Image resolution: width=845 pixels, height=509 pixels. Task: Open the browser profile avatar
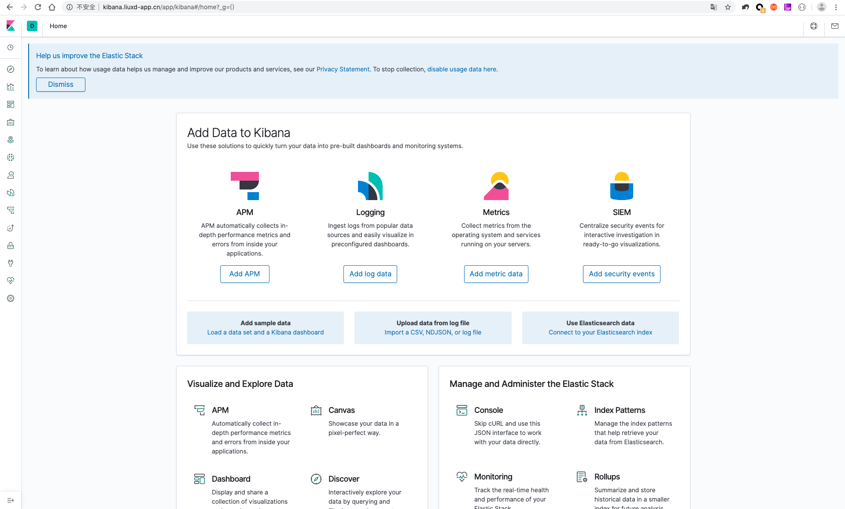click(822, 7)
